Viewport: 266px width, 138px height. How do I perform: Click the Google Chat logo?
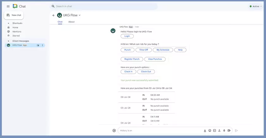pyautogui.click(x=15, y=6)
